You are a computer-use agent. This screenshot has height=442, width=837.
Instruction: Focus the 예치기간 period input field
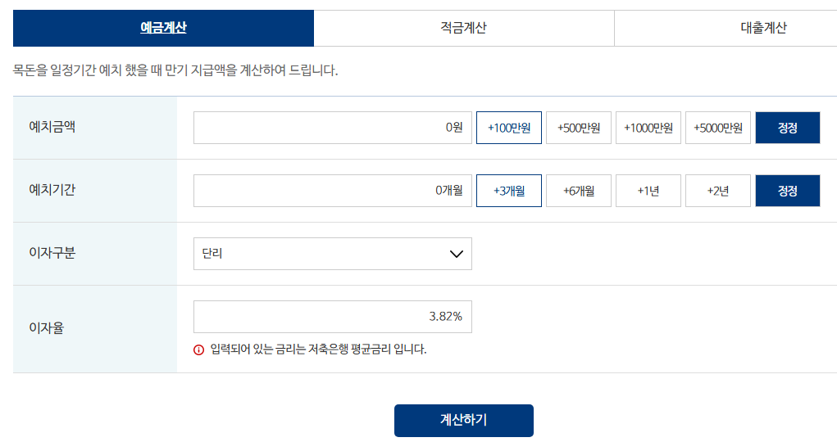(333, 191)
